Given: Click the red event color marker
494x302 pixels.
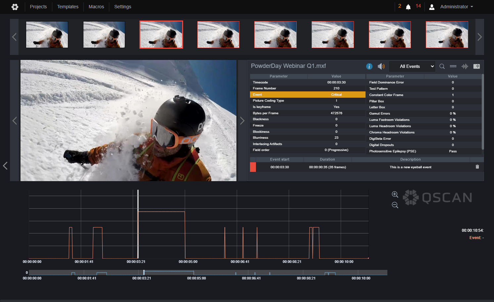Looking at the screenshot, I should pos(253,167).
